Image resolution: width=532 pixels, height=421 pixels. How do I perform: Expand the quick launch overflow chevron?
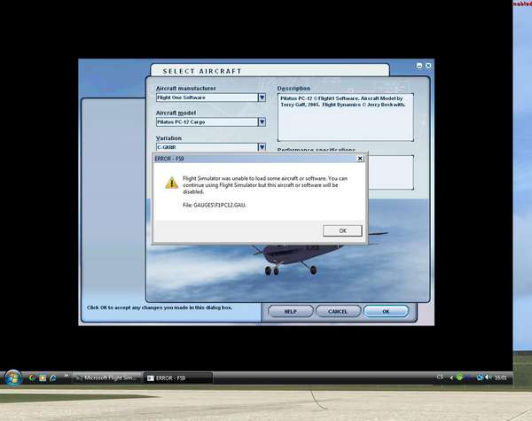(66, 376)
